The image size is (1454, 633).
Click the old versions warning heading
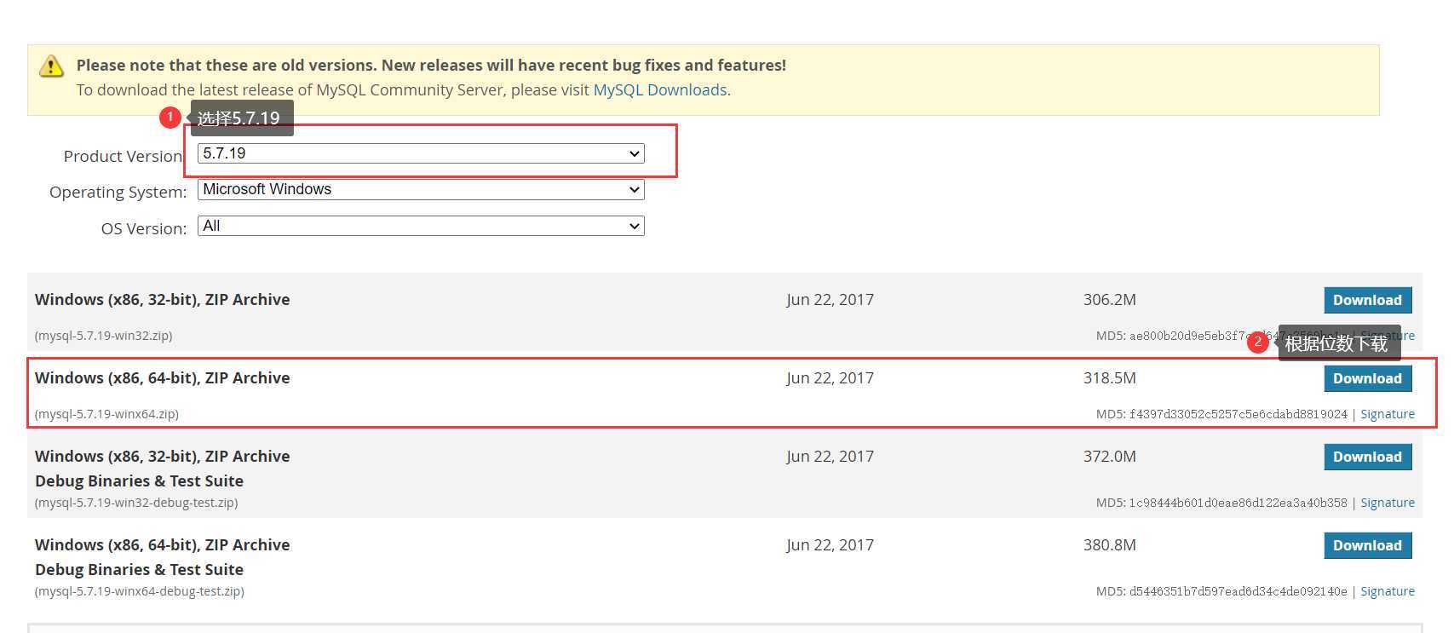431,65
